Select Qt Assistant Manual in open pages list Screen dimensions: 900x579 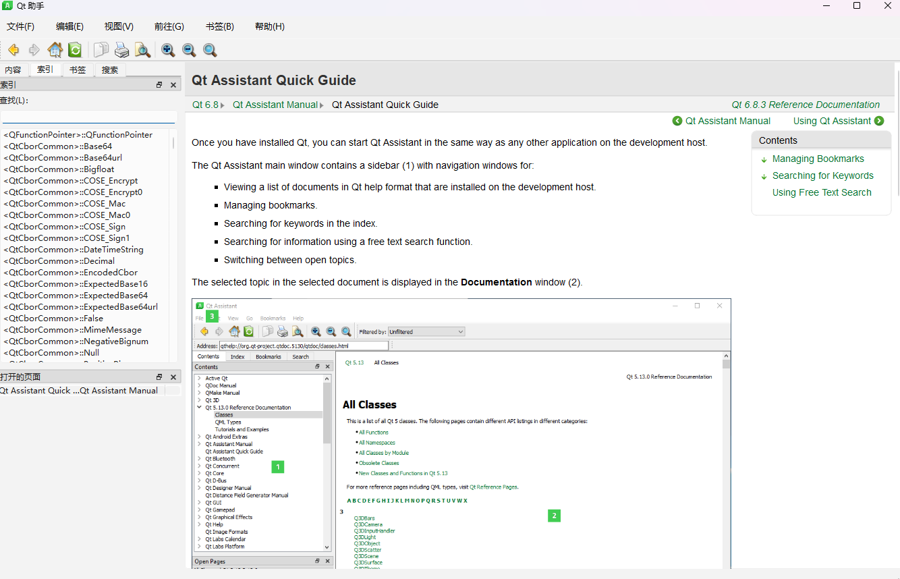(x=119, y=390)
